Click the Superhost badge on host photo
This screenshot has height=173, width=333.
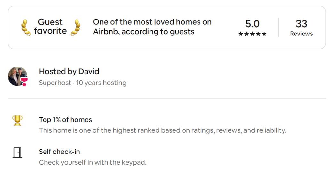click(x=24, y=82)
